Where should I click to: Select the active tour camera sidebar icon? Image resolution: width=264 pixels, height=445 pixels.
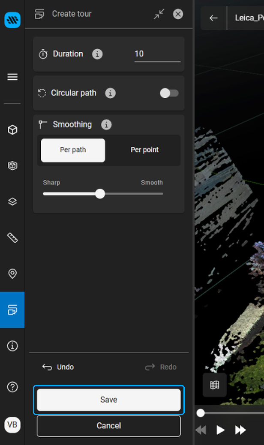point(12,310)
